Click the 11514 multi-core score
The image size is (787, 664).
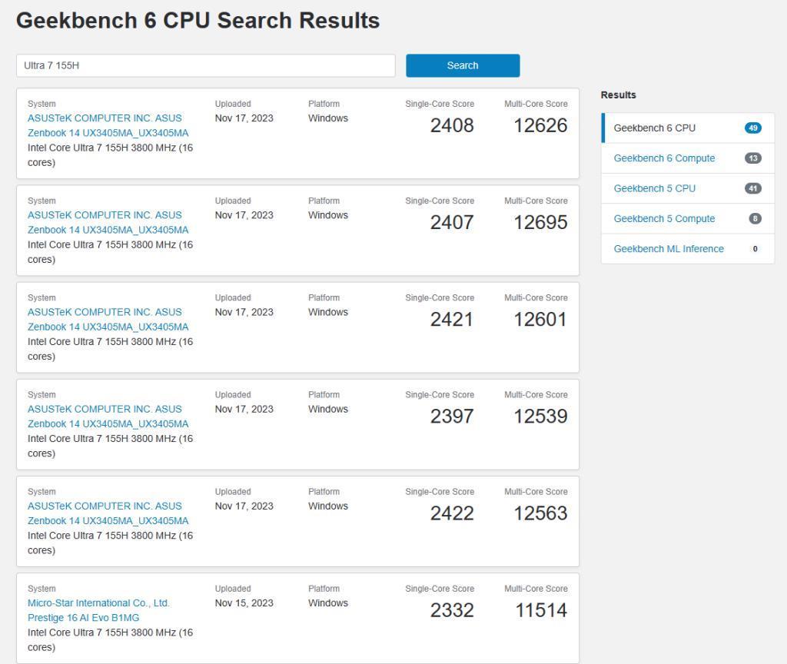[x=540, y=610]
